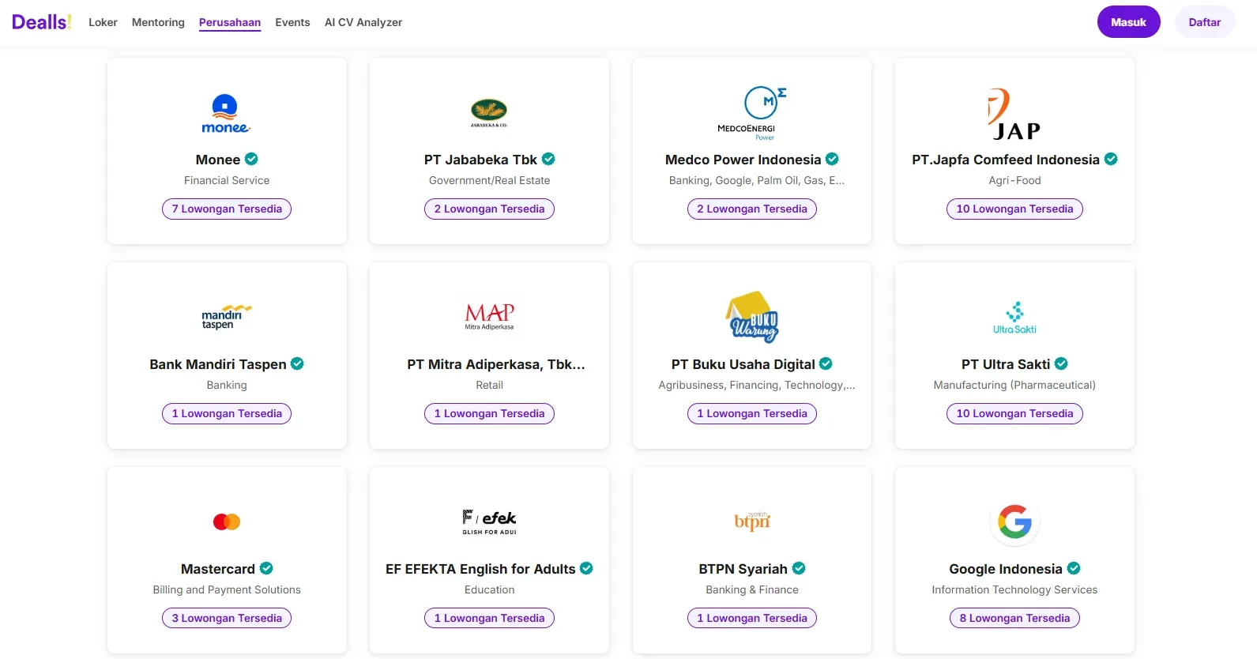Click the Mastercard logo
Screen dimensions: 1257x659
tap(227, 522)
